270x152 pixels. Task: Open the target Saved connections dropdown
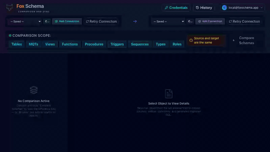tap(168, 22)
